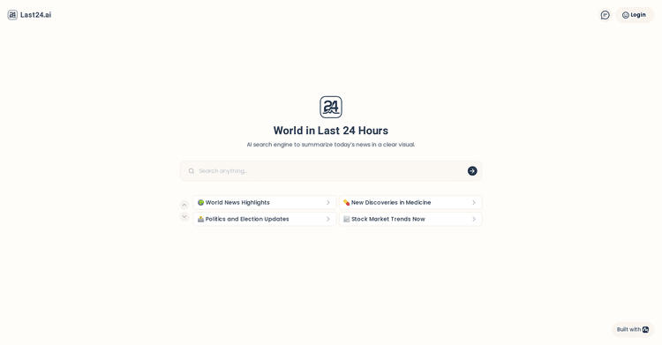Open the chat feedback icon near Login
The image size is (662, 345).
click(605, 15)
